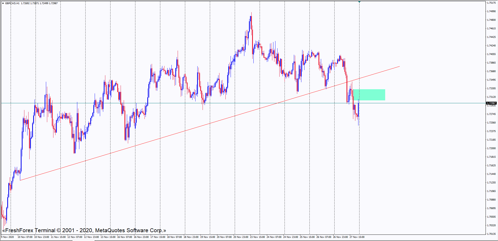The image size is (498, 241).
Task: Open the dropdown arrow beside GBPCAD,H1
Action: (3, 3)
